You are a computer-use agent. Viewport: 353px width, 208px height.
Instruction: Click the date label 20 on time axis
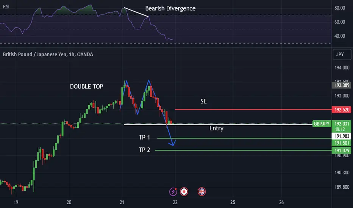pyautogui.click(x=69, y=202)
